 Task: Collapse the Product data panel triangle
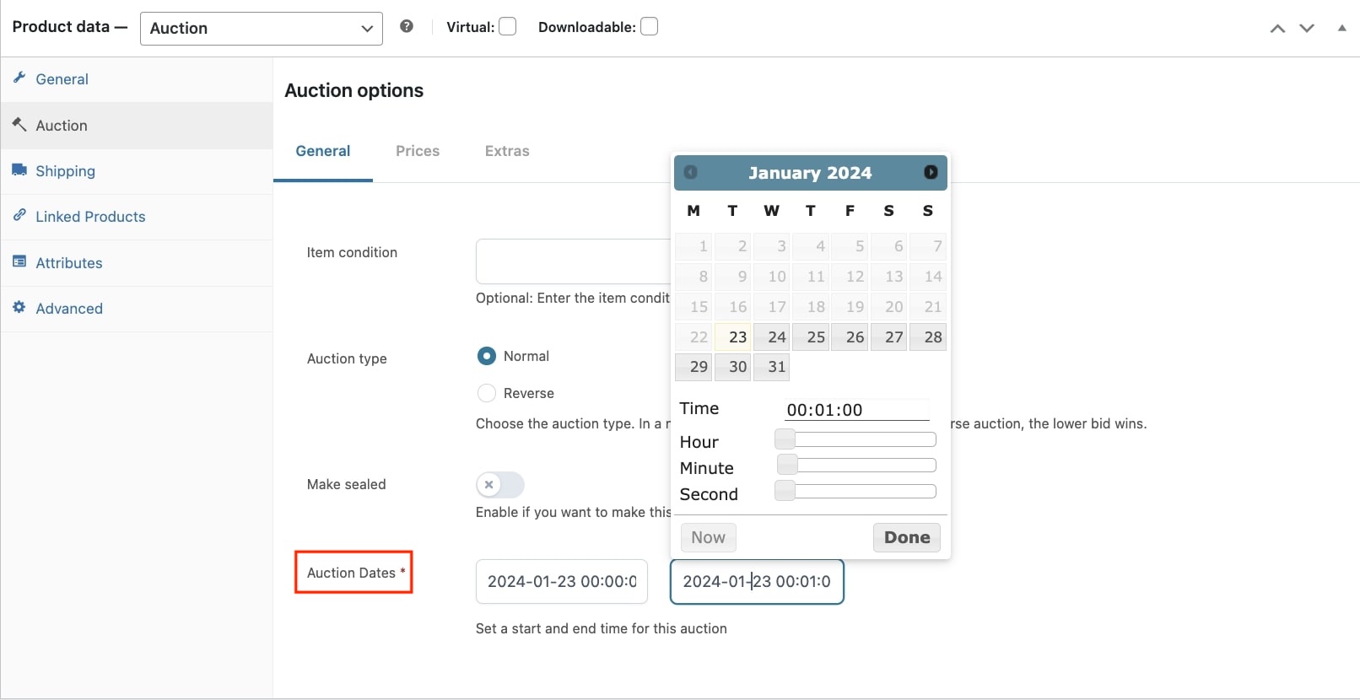click(x=1341, y=28)
